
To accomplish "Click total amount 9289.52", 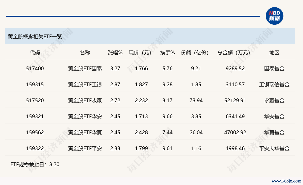I will click(235, 69).
